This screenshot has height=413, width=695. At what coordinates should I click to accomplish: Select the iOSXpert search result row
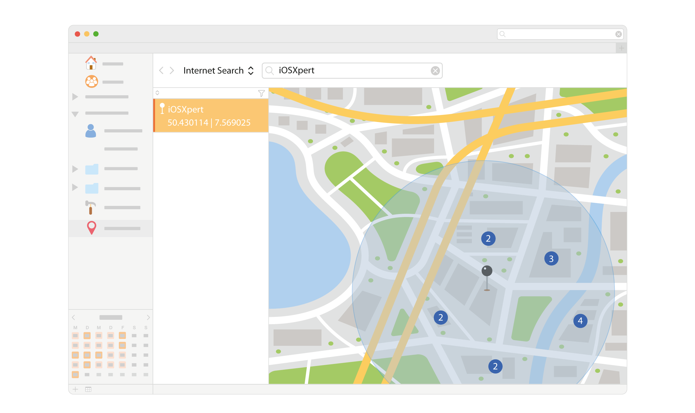coord(211,116)
